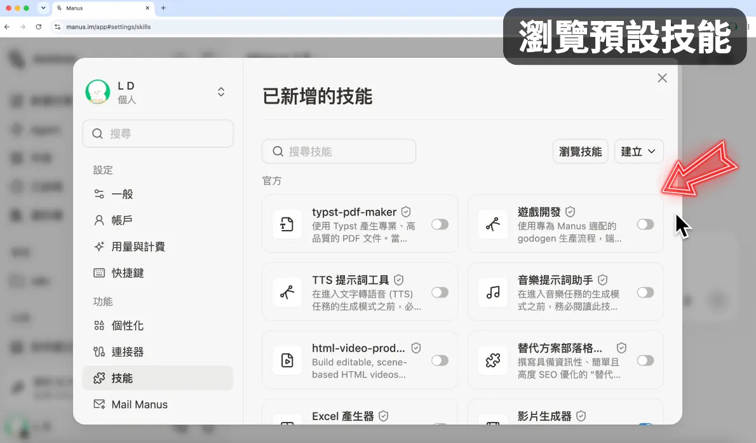Open the Excel 產生器 skill title
This screenshot has height=443, width=756.
pyautogui.click(x=343, y=416)
